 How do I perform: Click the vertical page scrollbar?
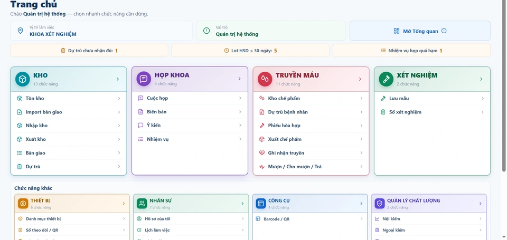click(x=504, y=85)
